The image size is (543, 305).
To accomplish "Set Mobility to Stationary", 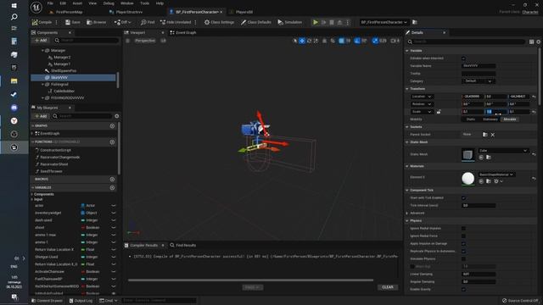I will (490, 119).
